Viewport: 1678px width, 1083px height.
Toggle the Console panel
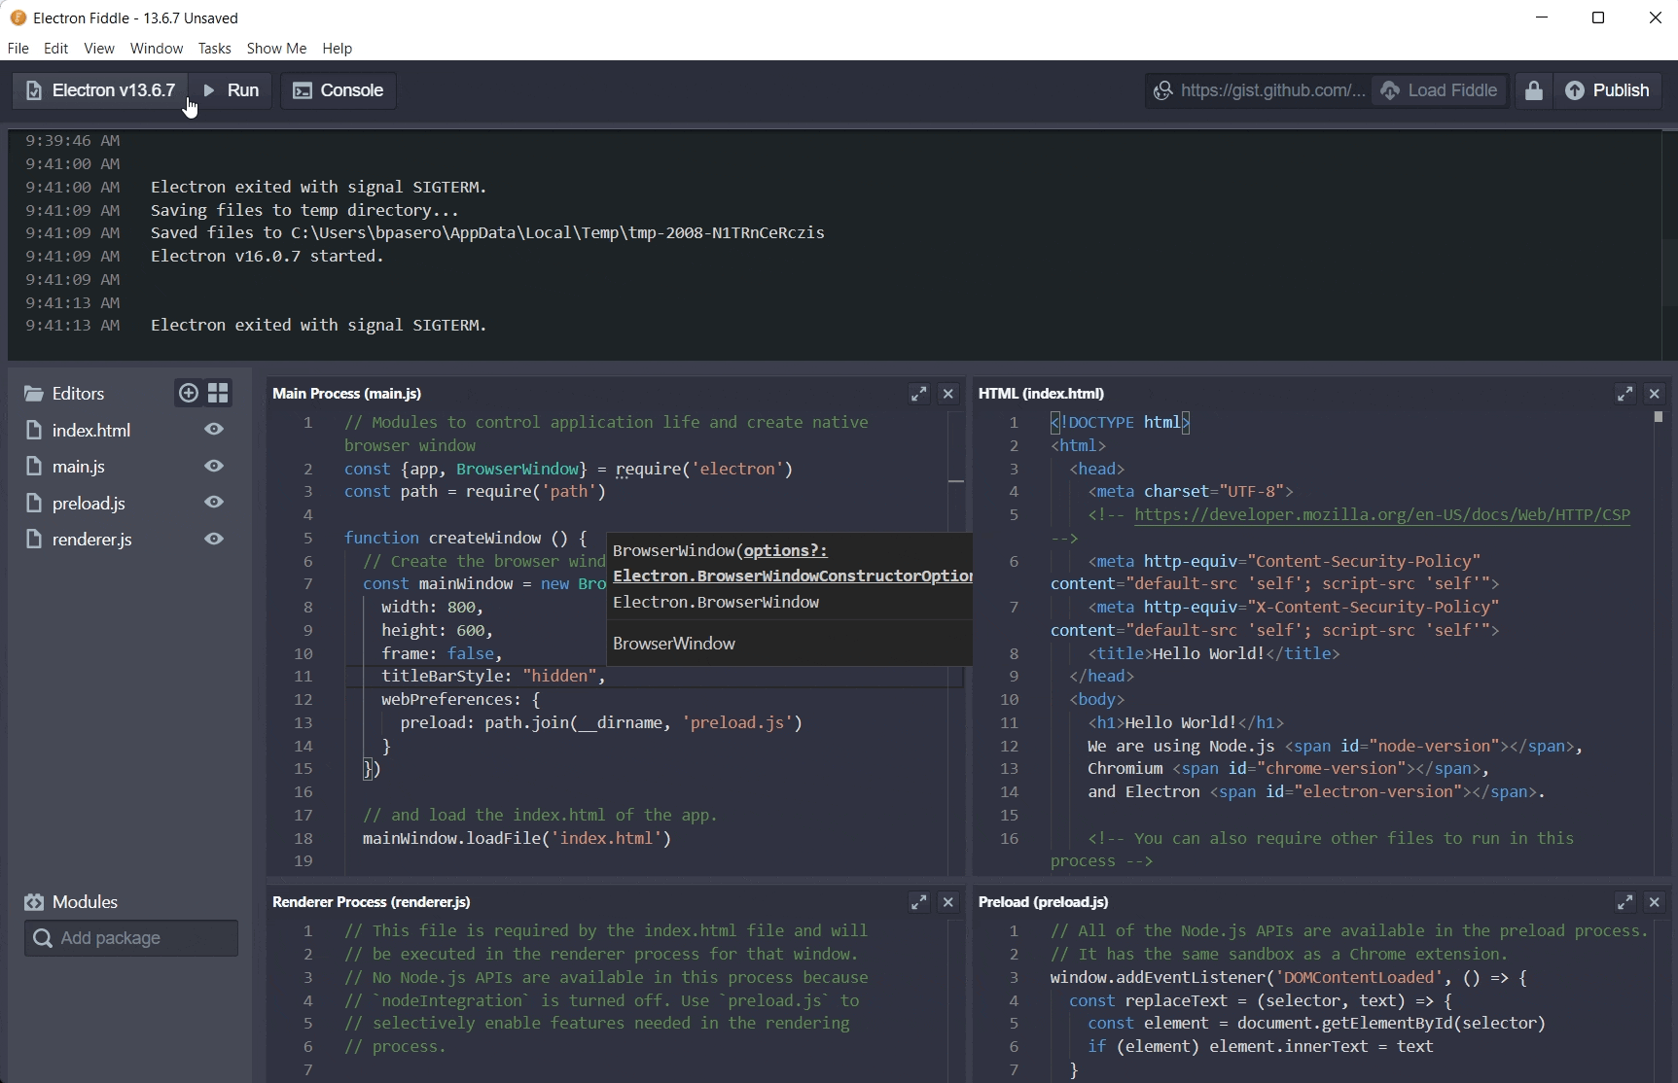pos(339,90)
